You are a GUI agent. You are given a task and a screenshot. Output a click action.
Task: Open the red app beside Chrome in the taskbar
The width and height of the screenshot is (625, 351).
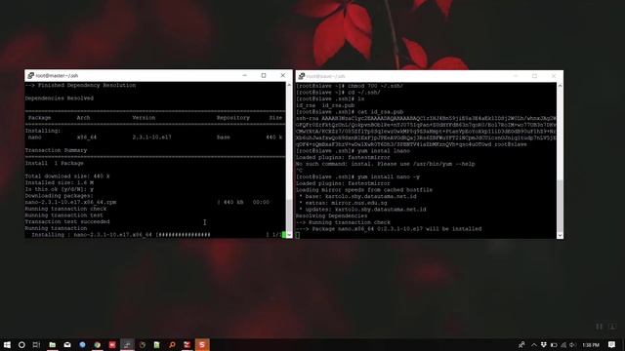[112, 344]
